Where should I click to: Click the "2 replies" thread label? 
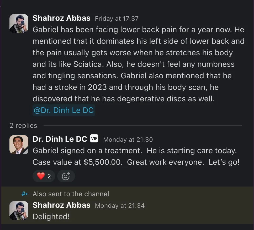pos(23,125)
